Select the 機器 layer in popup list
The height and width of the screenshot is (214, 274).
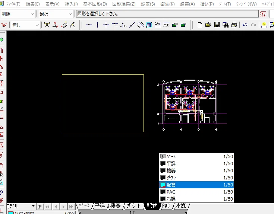(x=196, y=170)
